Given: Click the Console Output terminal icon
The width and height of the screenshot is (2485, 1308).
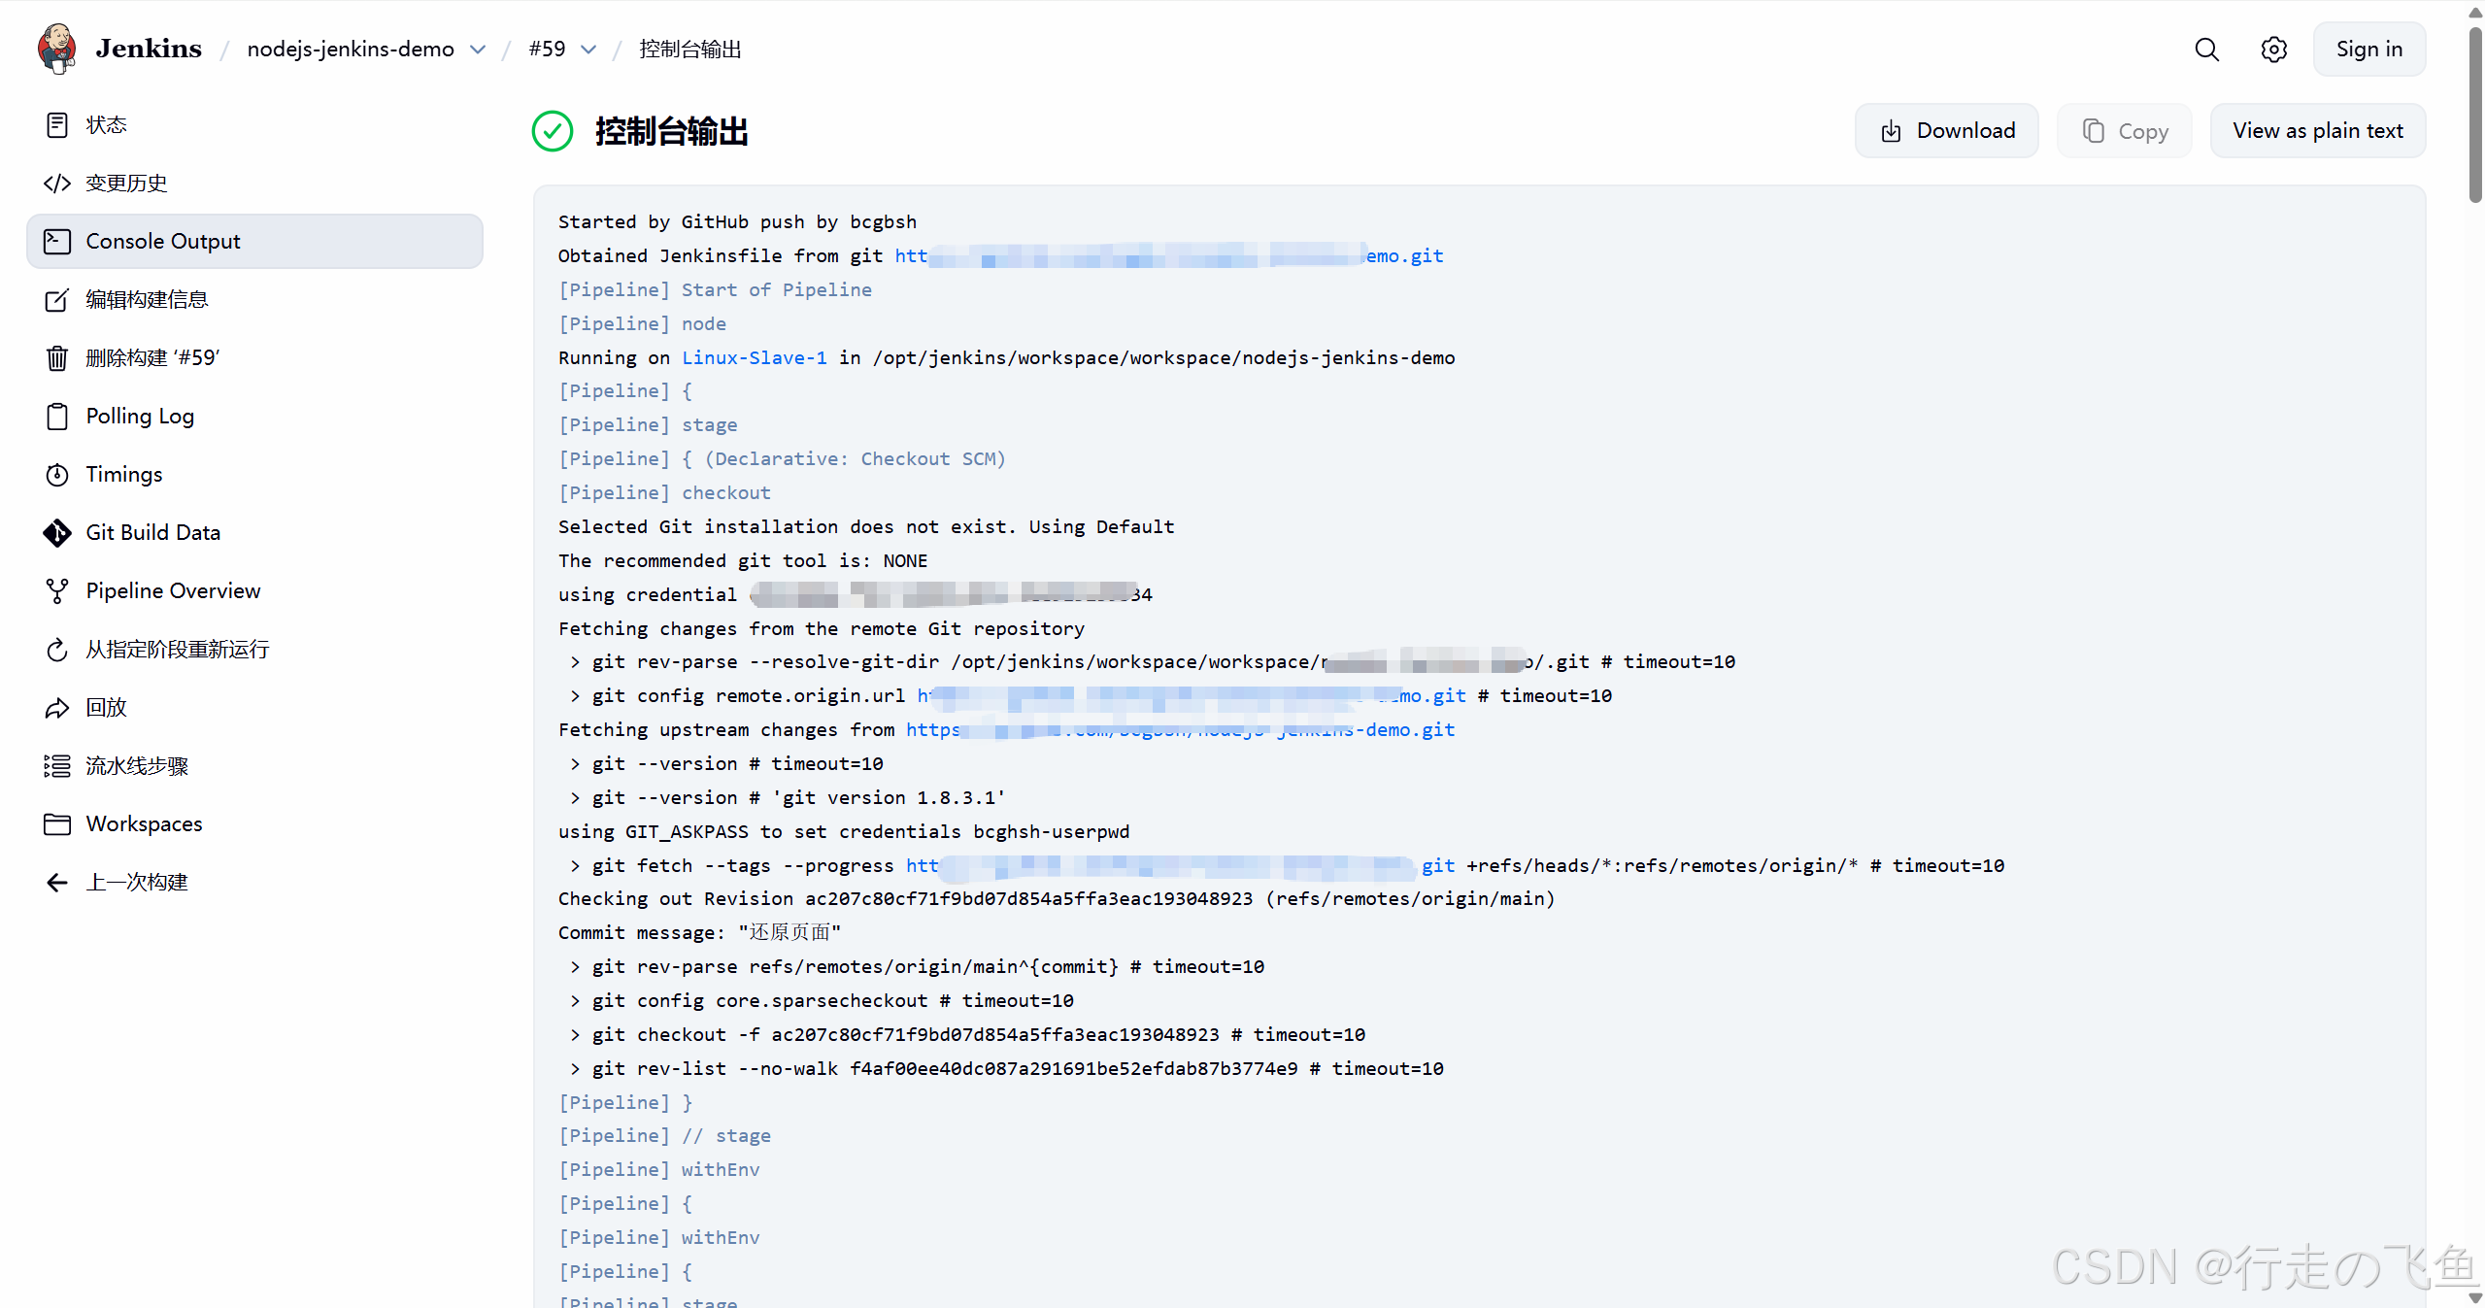Looking at the screenshot, I should pos(57,242).
